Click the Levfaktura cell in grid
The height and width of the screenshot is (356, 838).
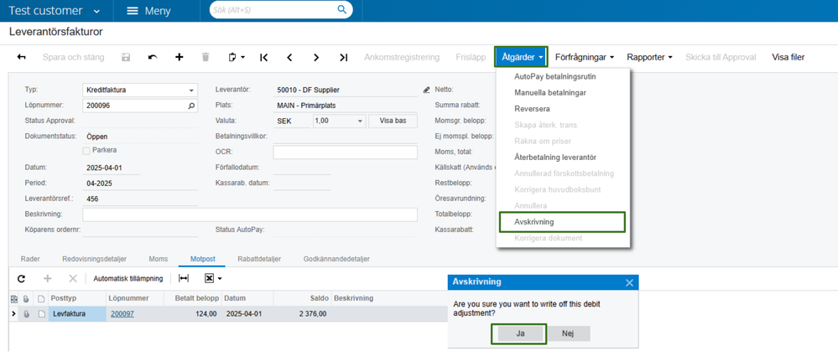tap(77, 314)
